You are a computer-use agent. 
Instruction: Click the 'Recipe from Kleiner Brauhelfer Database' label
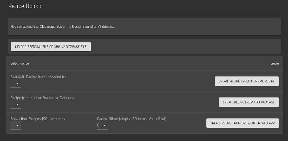(x=42, y=98)
